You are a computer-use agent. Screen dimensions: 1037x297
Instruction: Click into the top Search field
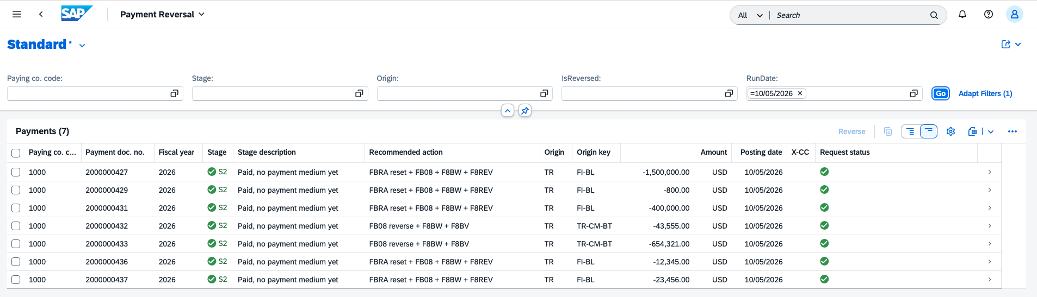849,15
